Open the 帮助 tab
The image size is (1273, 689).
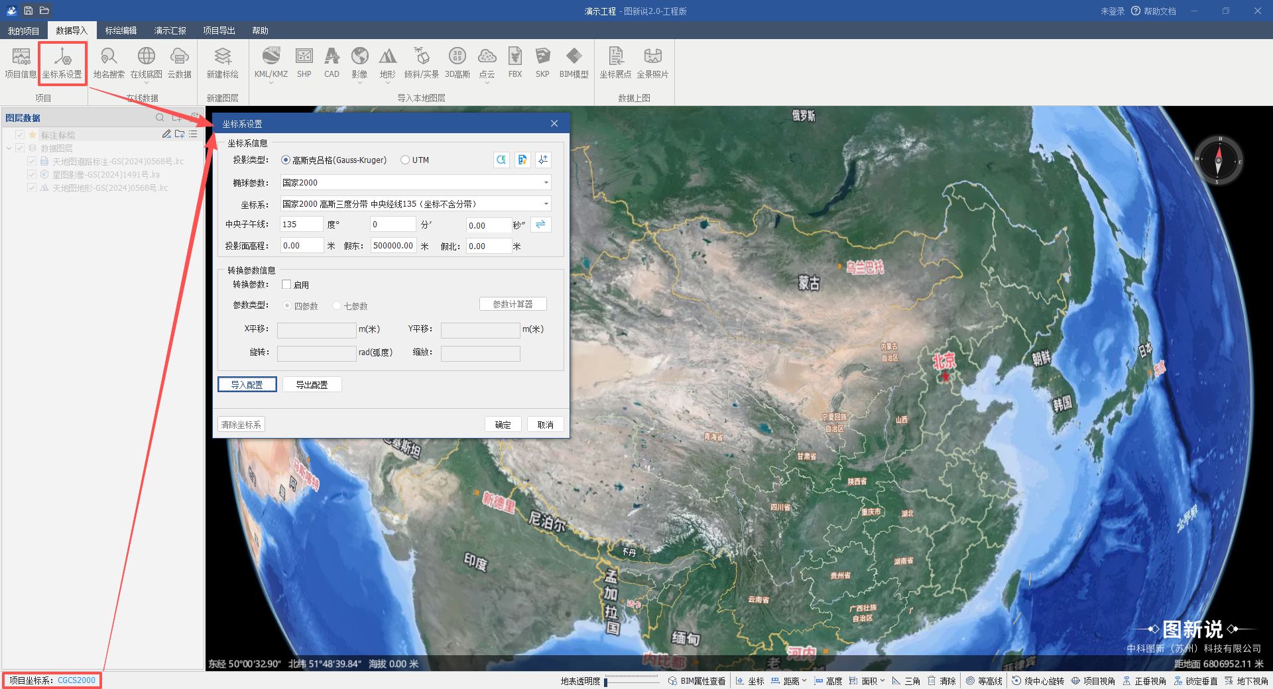(260, 30)
